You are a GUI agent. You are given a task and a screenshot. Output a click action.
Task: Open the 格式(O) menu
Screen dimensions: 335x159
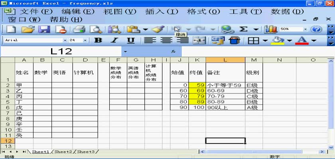(x=203, y=12)
